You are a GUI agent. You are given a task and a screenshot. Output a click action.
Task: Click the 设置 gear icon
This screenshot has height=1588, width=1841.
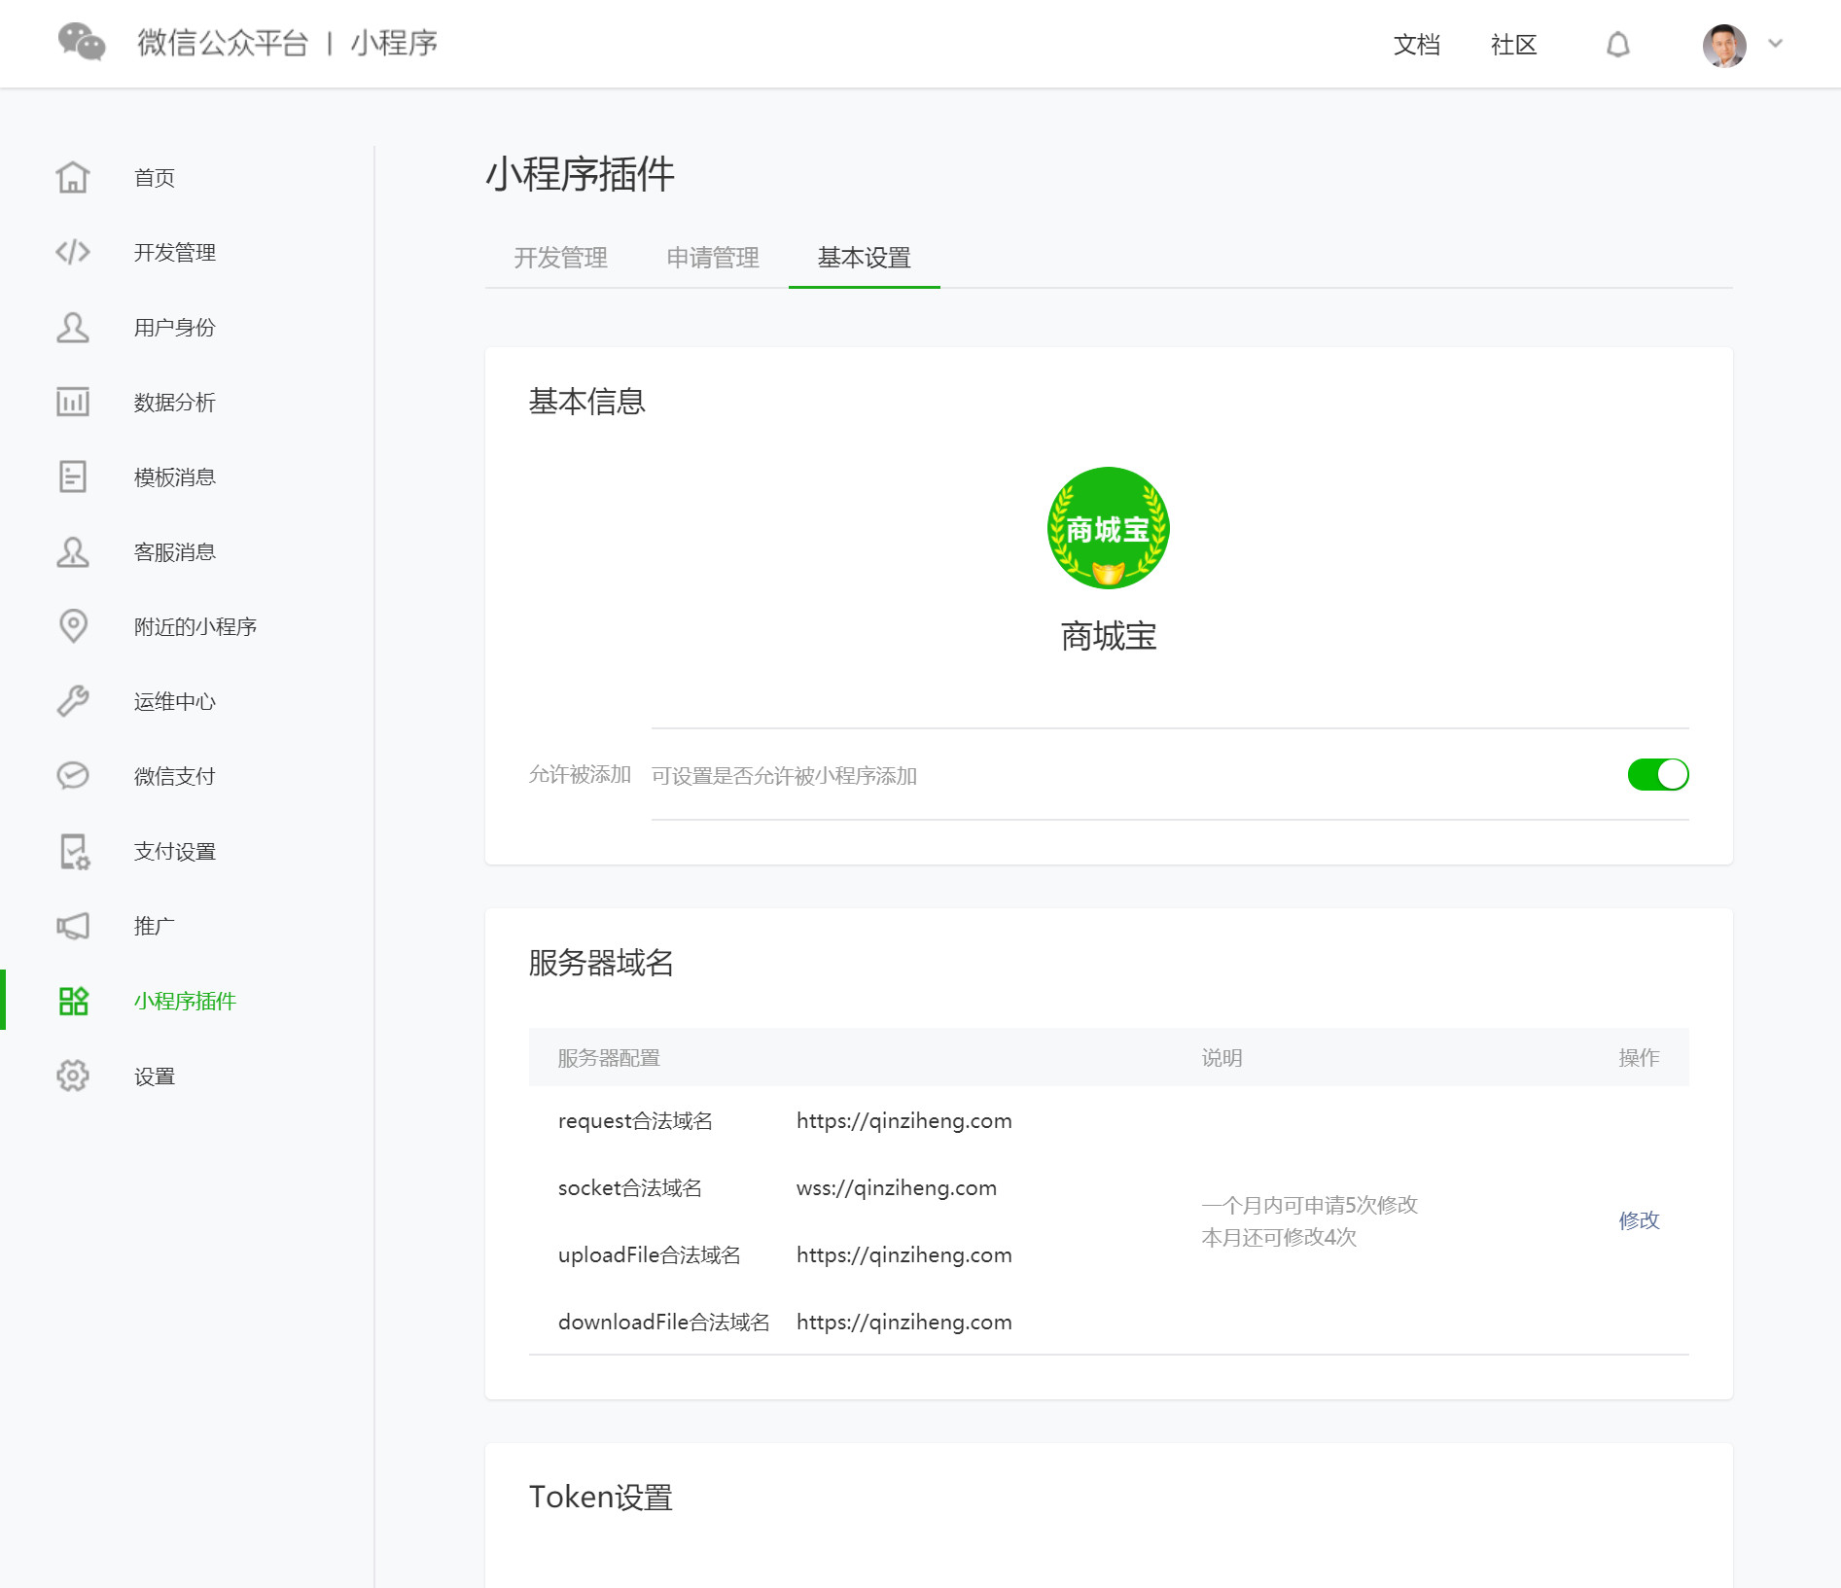[73, 1076]
